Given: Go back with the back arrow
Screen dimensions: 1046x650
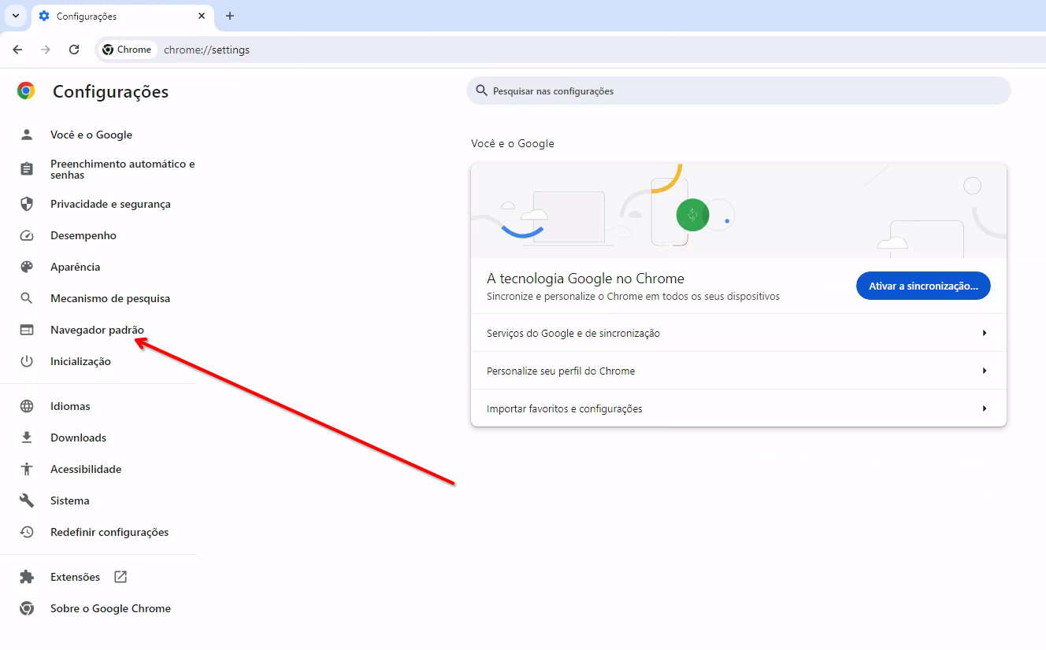Looking at the screenshot, I should pyautogui.click(x=17, y=50).
